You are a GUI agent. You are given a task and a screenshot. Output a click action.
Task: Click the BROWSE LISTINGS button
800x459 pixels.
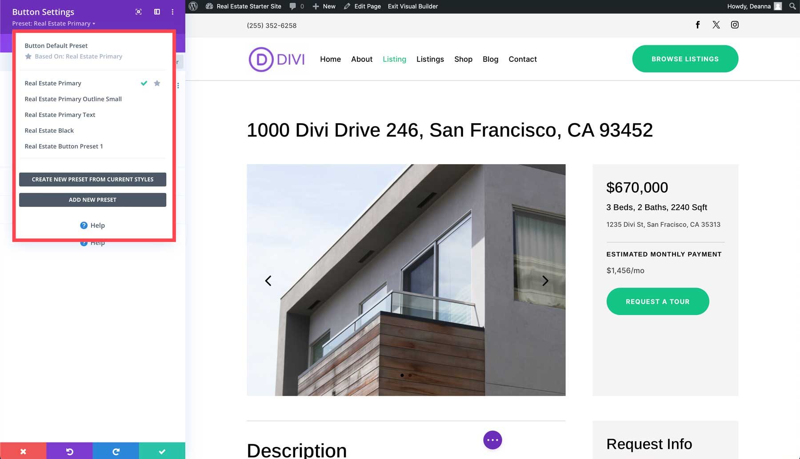pos(685,58)
